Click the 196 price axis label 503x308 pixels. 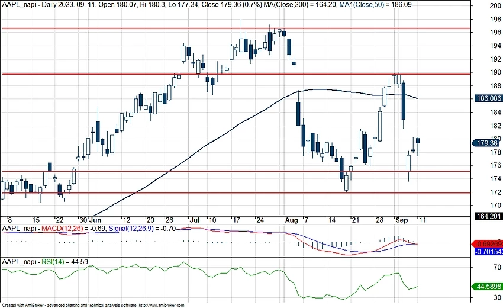click(x=495, y=32)
